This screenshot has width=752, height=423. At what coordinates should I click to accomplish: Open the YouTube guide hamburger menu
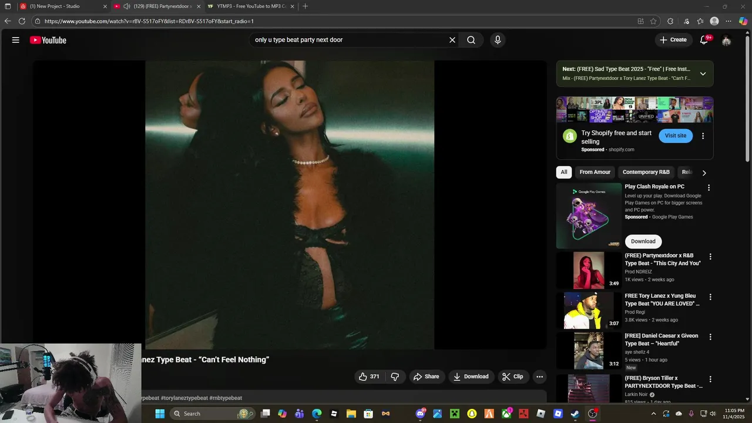pyautogui.click(x=16, y=40)
